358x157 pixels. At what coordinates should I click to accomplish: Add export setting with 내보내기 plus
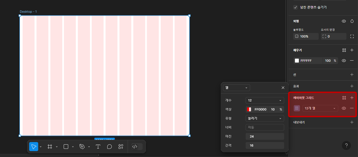pos(352,122)
